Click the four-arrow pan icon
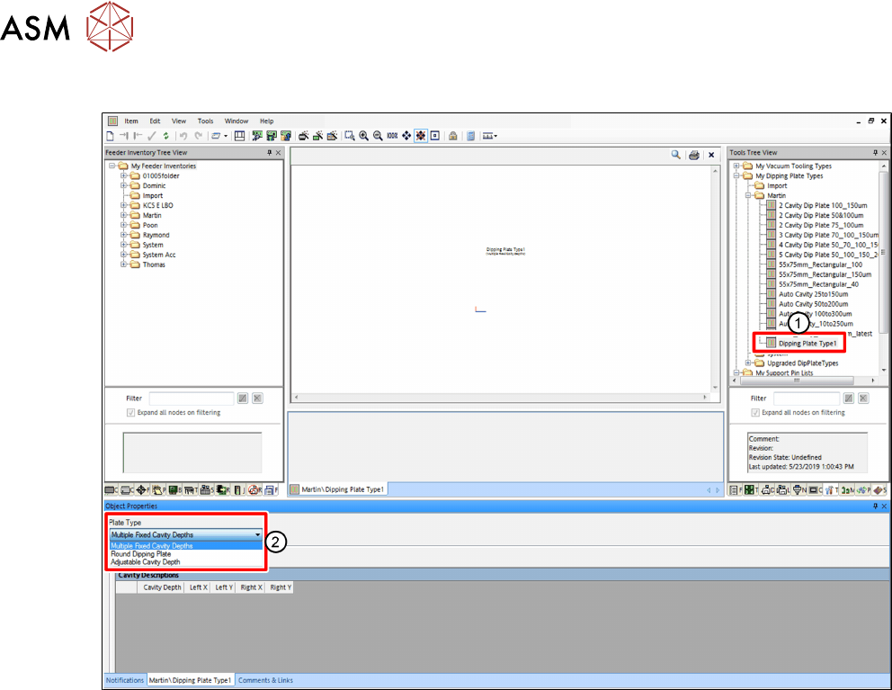Viewport: 892px width, 690px height. (x=406, y=136)
